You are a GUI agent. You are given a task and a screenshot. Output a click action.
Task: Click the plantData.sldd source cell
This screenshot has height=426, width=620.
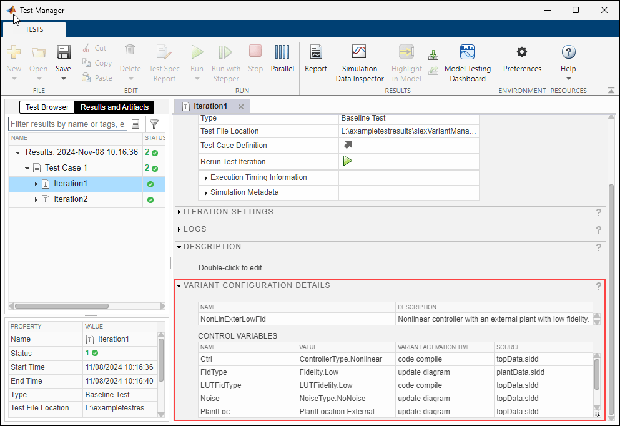(544, 372)
